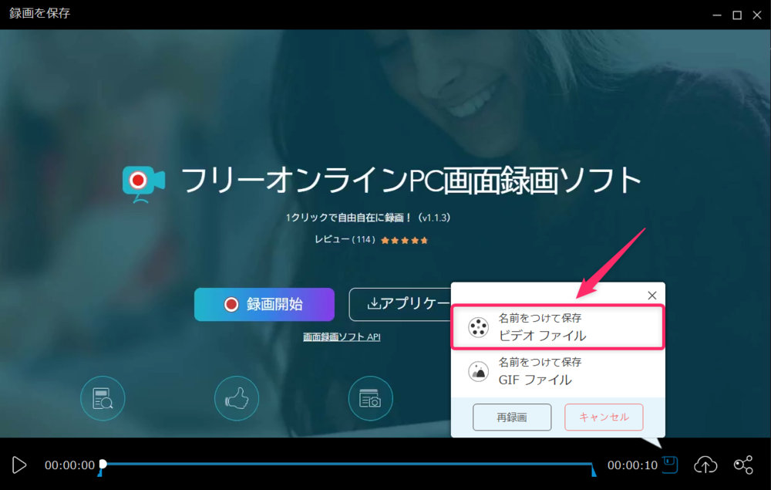The height and width of the screenshot is (490, 771).
Task: Play the recorded video preview
Action: (19, 465)
